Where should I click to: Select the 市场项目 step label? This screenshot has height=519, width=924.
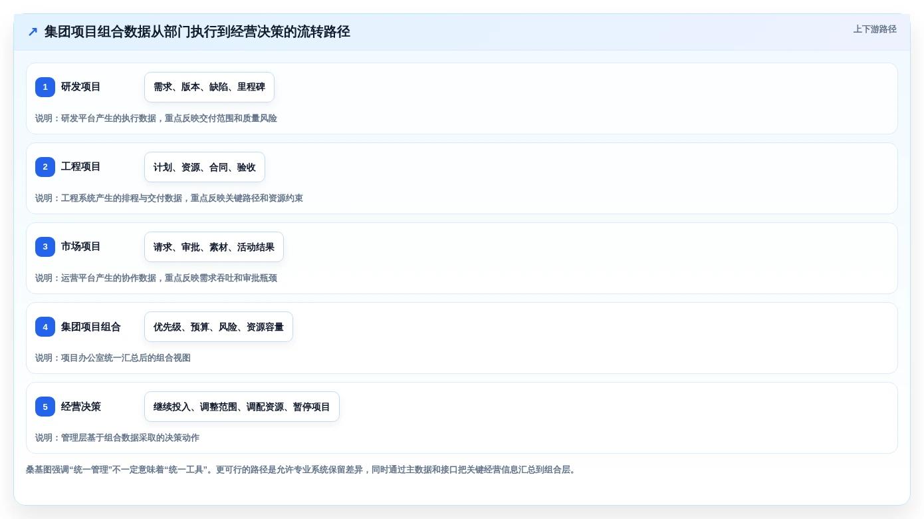[81, 247]
